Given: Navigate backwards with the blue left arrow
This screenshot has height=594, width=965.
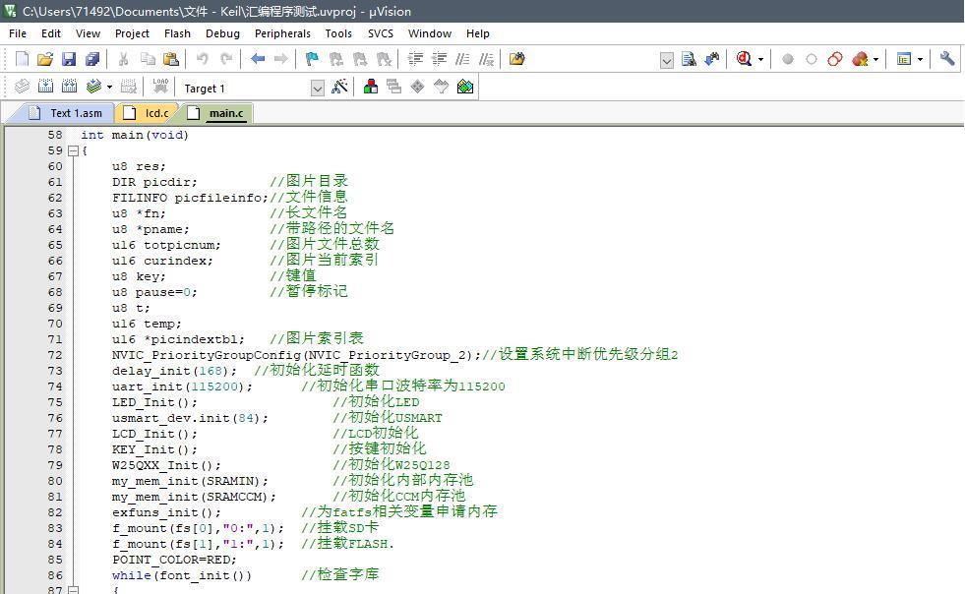Looking at the screenshot, I should click(x=258, y=59).
